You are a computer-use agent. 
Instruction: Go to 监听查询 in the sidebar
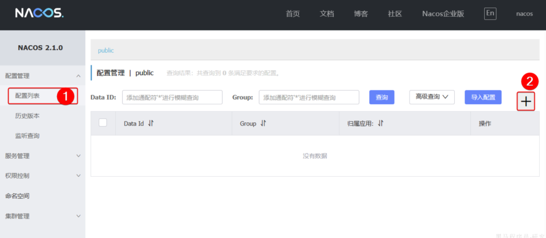28,136
